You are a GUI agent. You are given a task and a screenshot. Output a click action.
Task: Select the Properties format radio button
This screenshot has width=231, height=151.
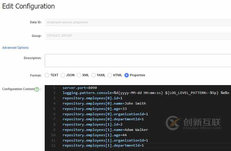coord(126,75)
